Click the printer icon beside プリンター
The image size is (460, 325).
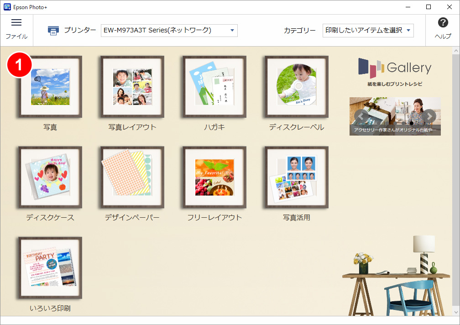[53, 31]
